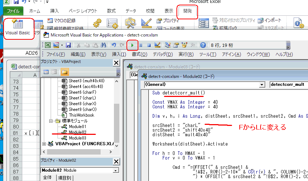
Task: Open the Toolbox icon in VBA toolbar
Action: (193, 45)
